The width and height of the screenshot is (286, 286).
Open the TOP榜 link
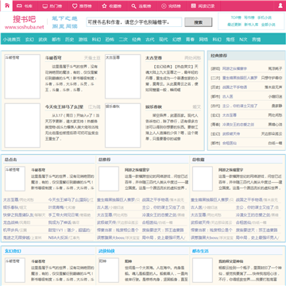click(236, 17)
